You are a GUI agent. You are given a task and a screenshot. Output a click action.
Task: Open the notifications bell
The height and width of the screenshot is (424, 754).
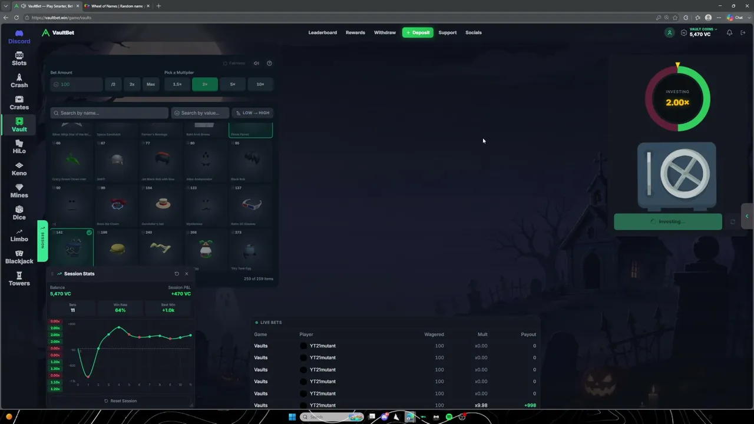coord(729,33)
